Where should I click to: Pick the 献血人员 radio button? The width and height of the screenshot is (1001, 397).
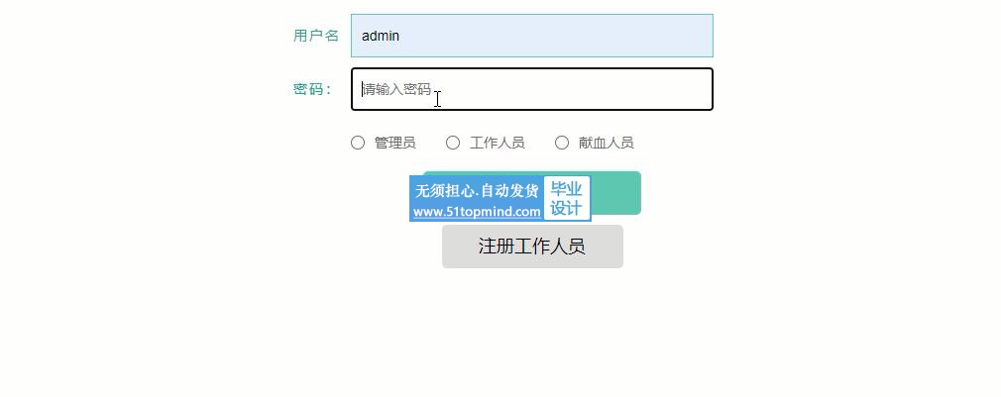tap(562, 143)
